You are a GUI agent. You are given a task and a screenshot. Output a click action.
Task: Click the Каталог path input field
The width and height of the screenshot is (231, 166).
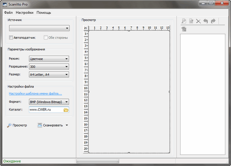point(46,110)
